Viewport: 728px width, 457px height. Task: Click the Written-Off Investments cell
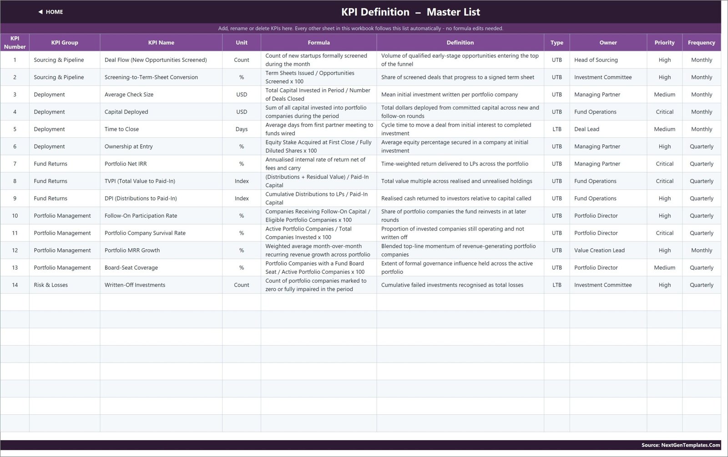pos(161,285)
